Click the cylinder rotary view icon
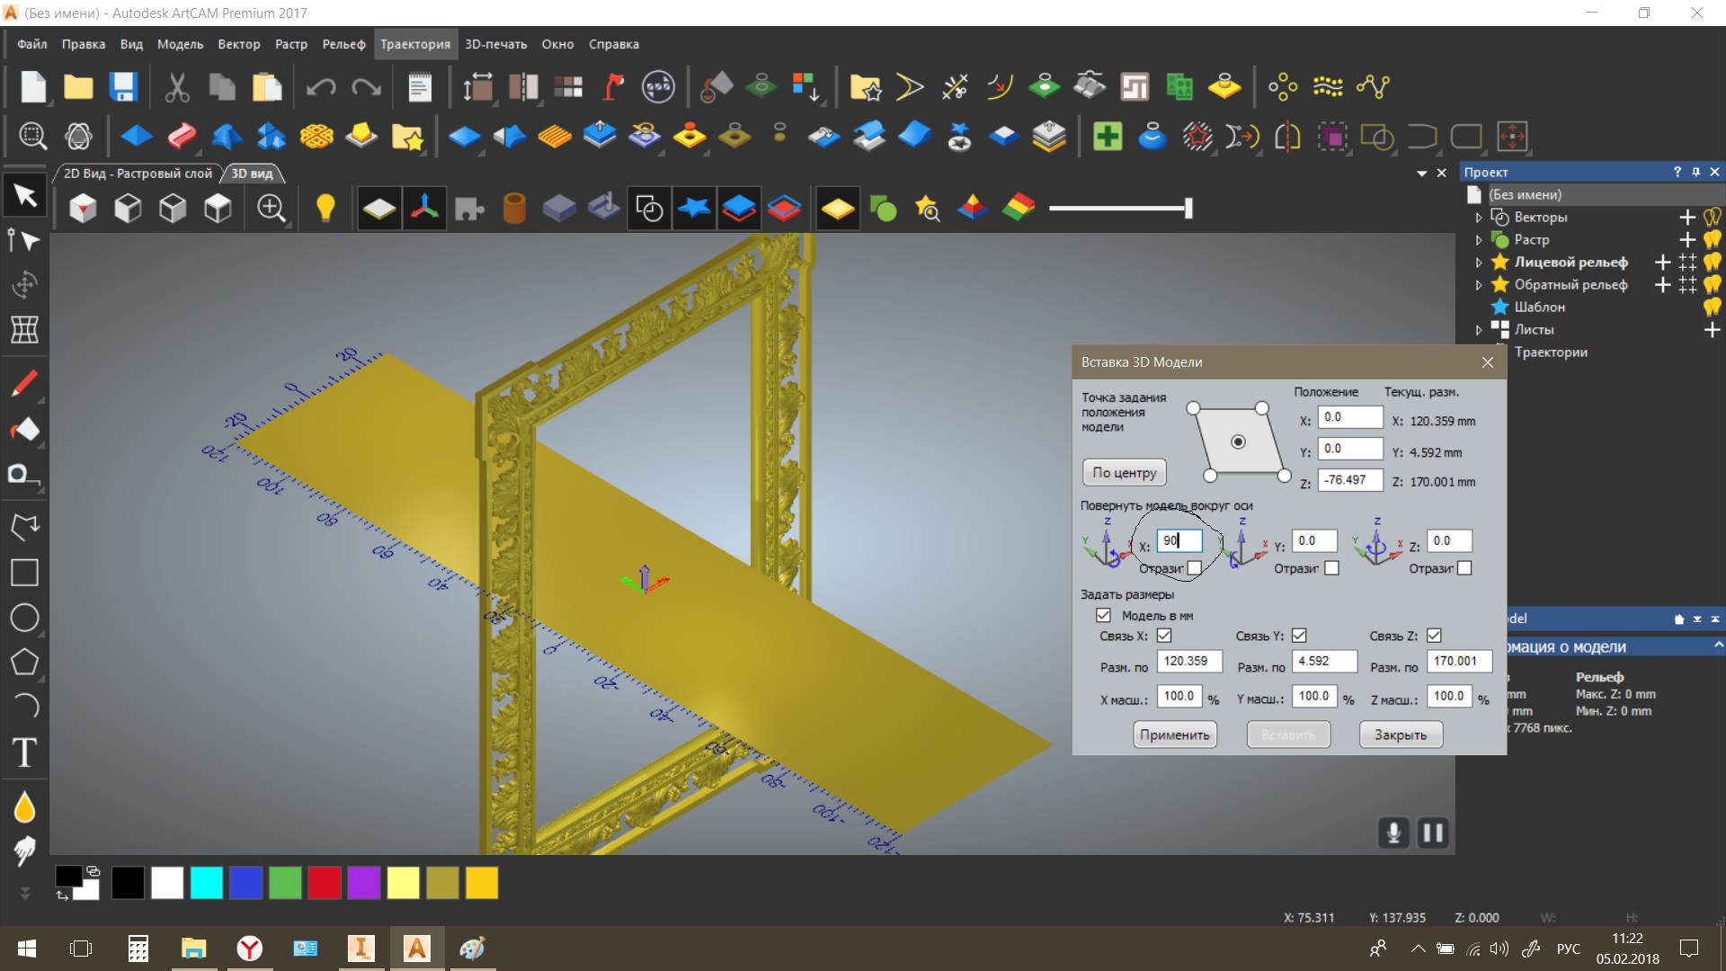The width and height of the screenshot is (1726, 971). click(x=514, y=209)
